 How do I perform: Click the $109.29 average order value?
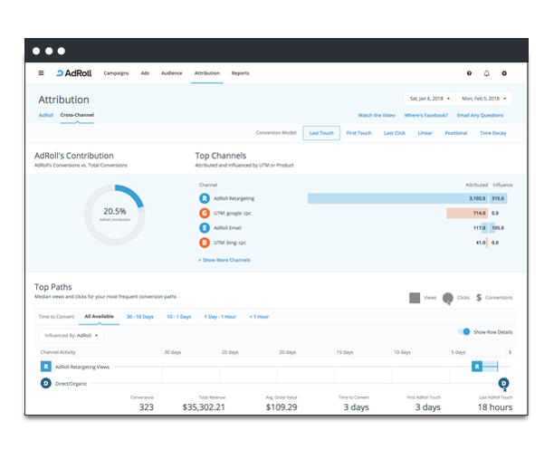[x=282, y=407]
